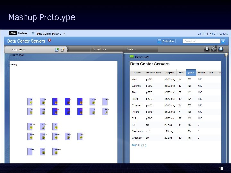Open the Data Center Servers breadcrumb dropdown arrow

pyautogui.click(x=64, y=34)
